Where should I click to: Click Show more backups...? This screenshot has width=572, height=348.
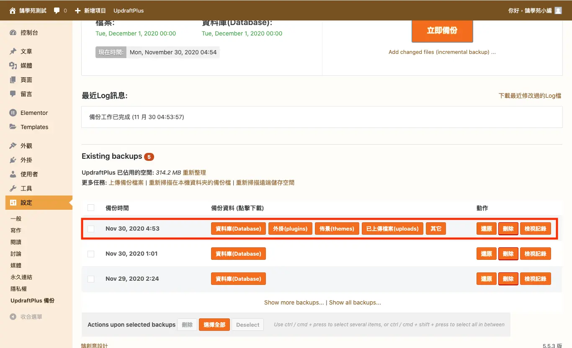[x=294, y=302]
